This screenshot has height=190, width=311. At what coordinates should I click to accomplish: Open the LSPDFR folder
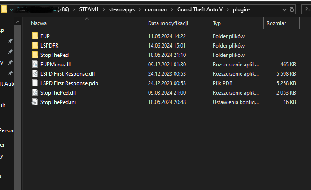point(48,45)
